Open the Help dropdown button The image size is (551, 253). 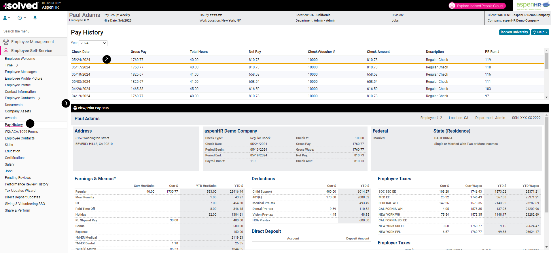[x=540, y=32]
